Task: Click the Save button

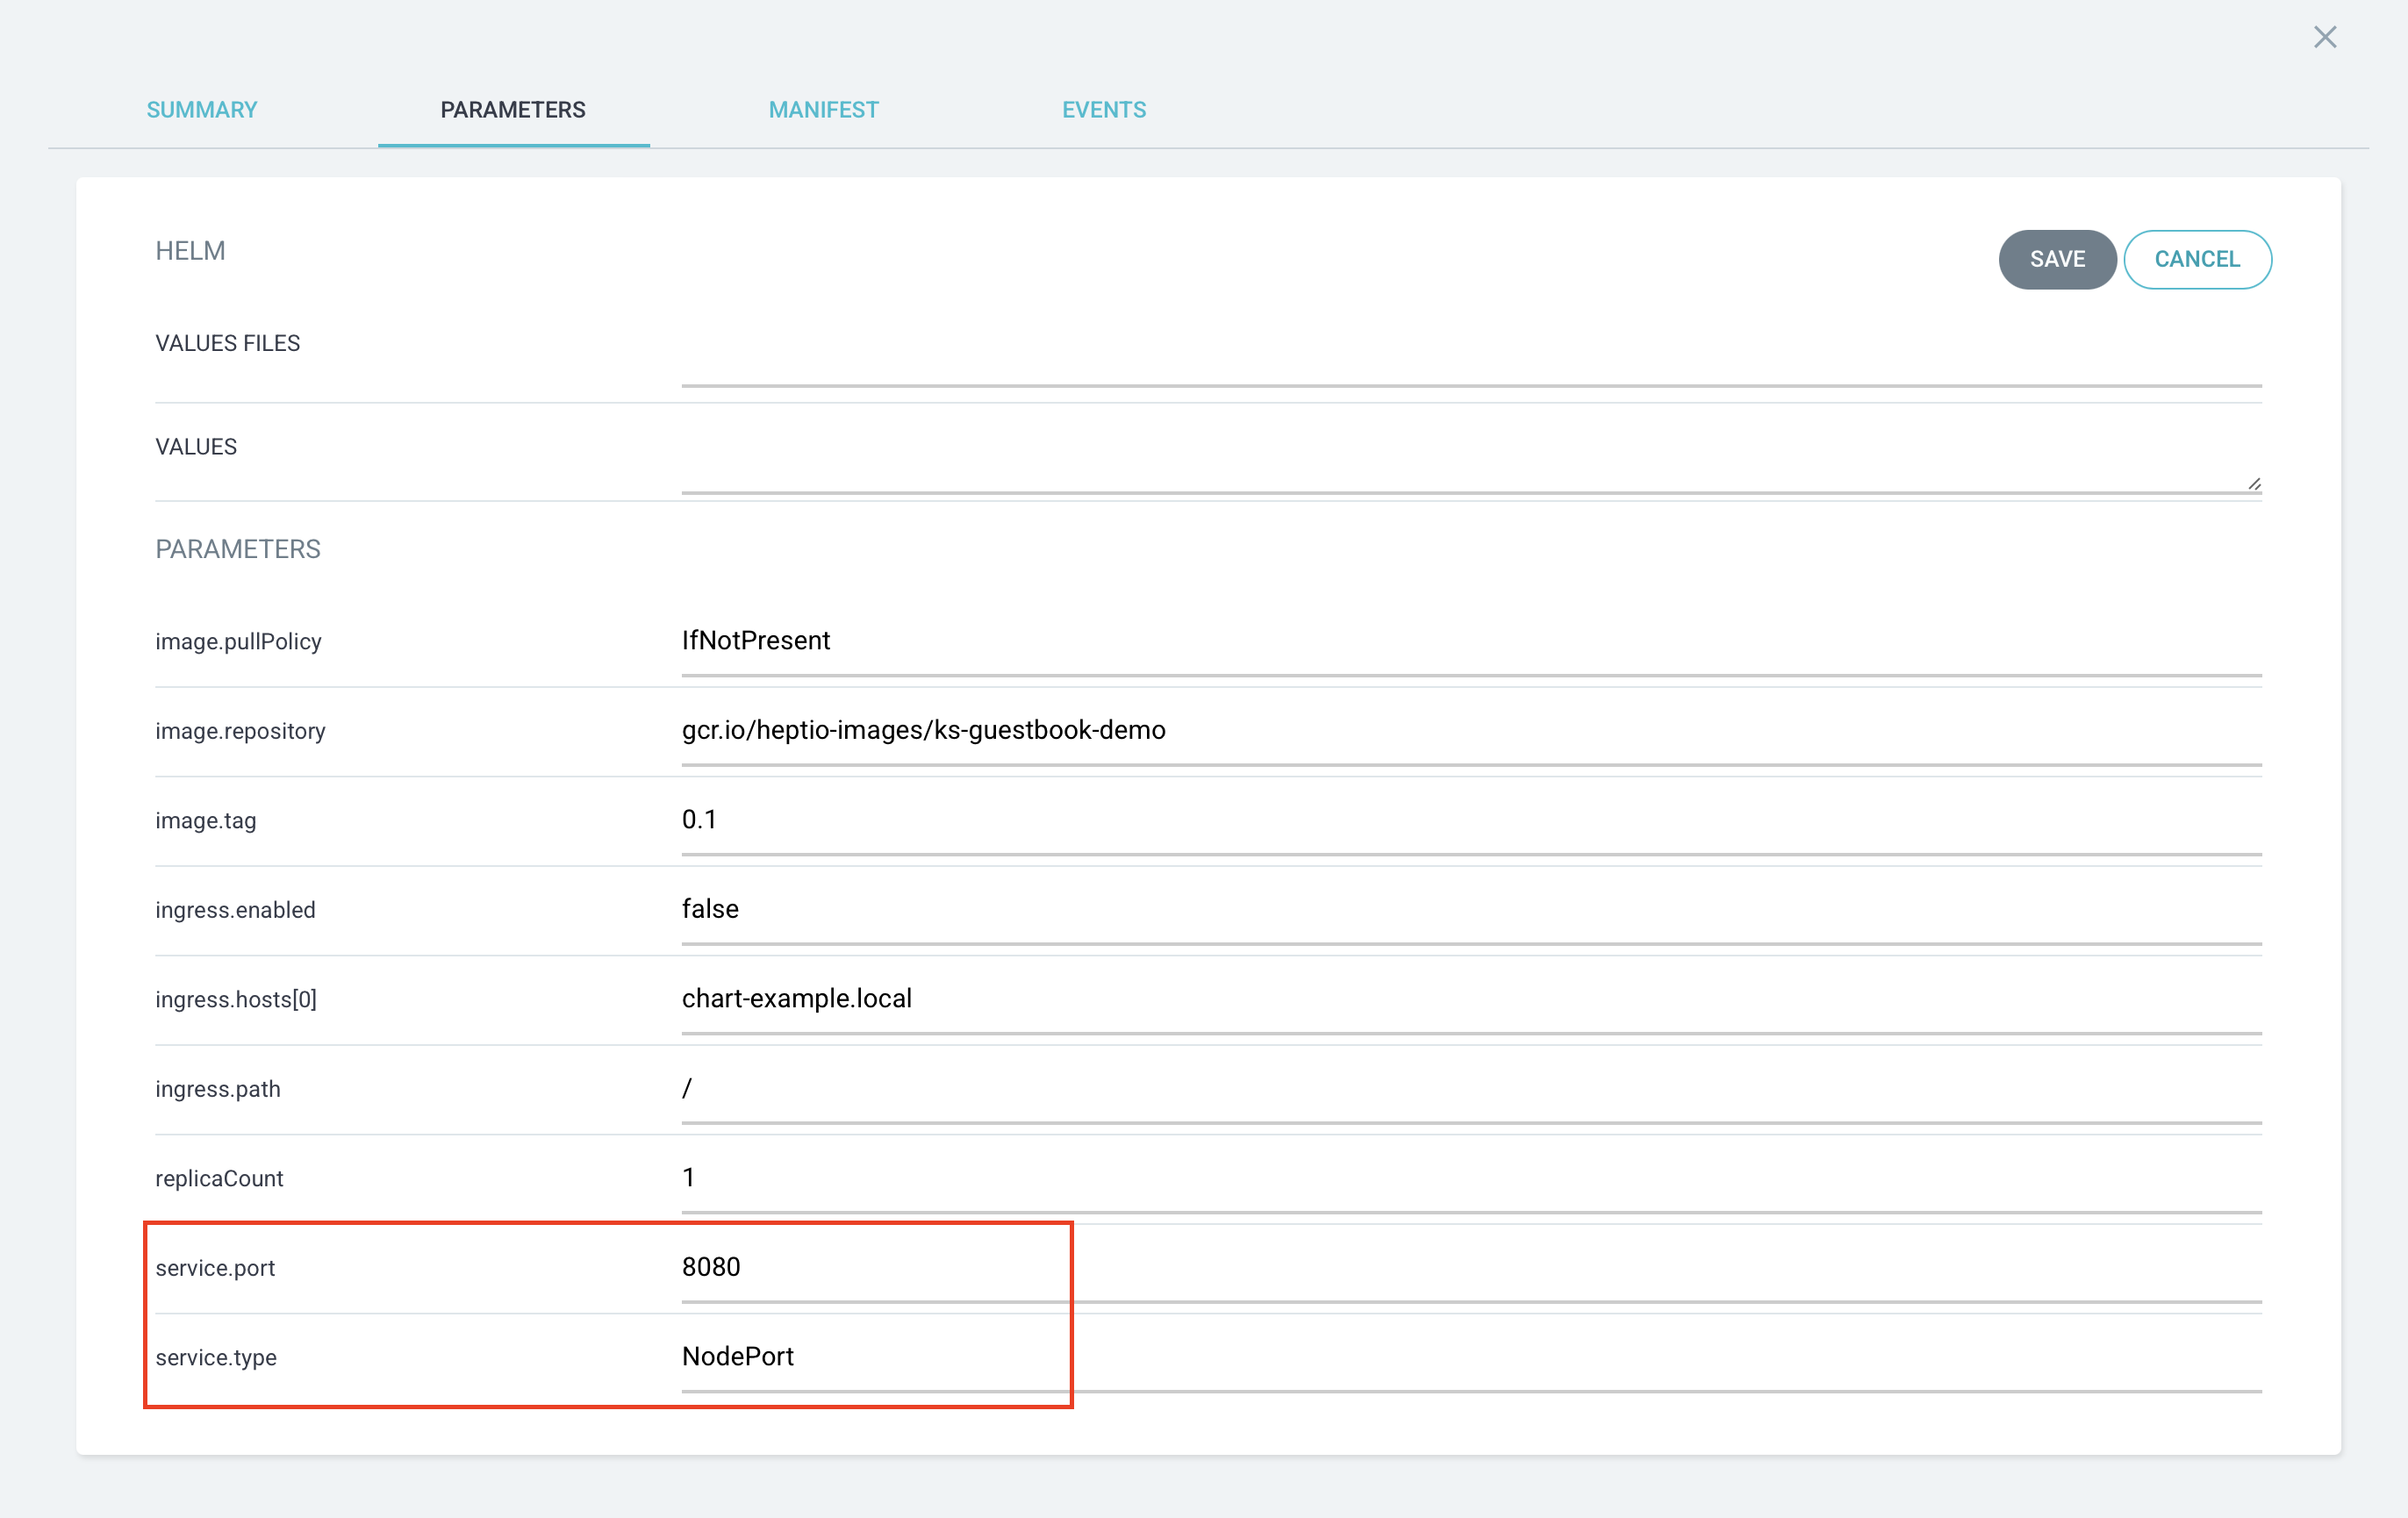Action: [x=2056, y=260]
